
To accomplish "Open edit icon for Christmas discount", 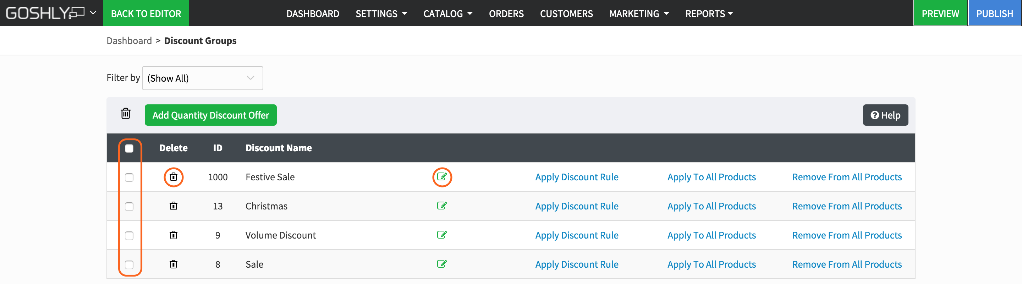I will 441,206.
